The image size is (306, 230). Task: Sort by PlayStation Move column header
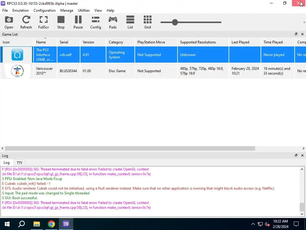[x=156, y=42]
